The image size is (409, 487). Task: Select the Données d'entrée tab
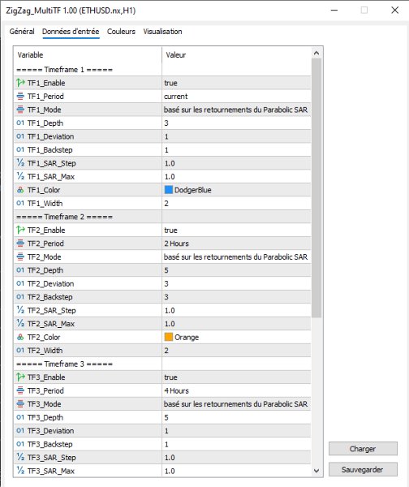[x=71, y=32]
